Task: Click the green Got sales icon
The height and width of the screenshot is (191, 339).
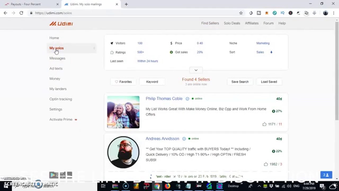Action: pyautogui.click(x=171, y=52)
